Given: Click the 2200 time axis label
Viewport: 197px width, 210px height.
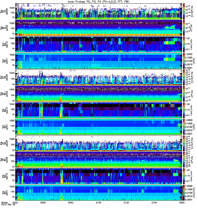Looking at the screenshot, I should pyautogui.click(x=182, y=203).
